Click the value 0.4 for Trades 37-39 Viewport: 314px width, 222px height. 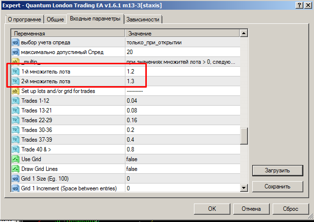tap(131, 140)
